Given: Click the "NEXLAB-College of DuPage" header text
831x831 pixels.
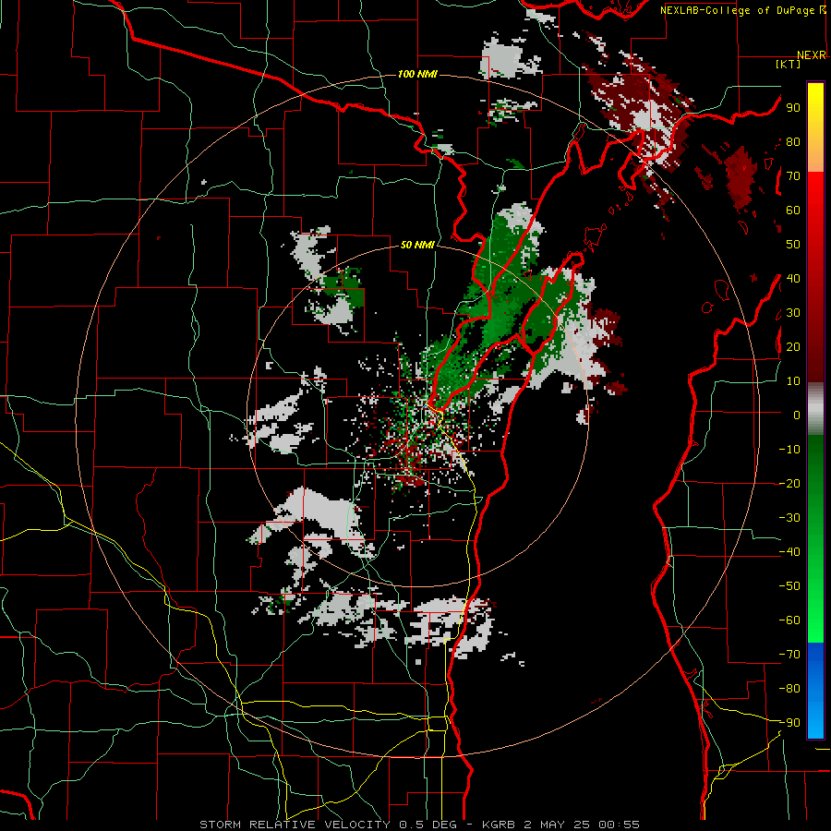Looking at the screenshot, I should (739, 10).
